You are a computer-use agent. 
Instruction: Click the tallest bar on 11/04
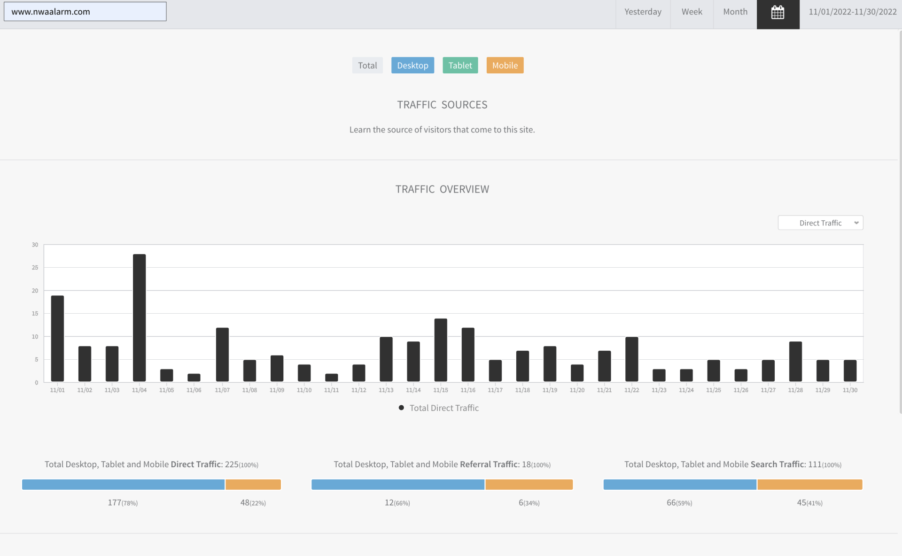coord(139,317)
